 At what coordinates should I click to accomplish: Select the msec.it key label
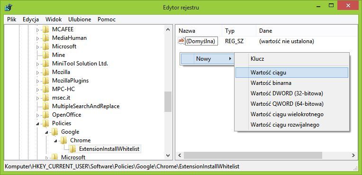click(61, 98)
